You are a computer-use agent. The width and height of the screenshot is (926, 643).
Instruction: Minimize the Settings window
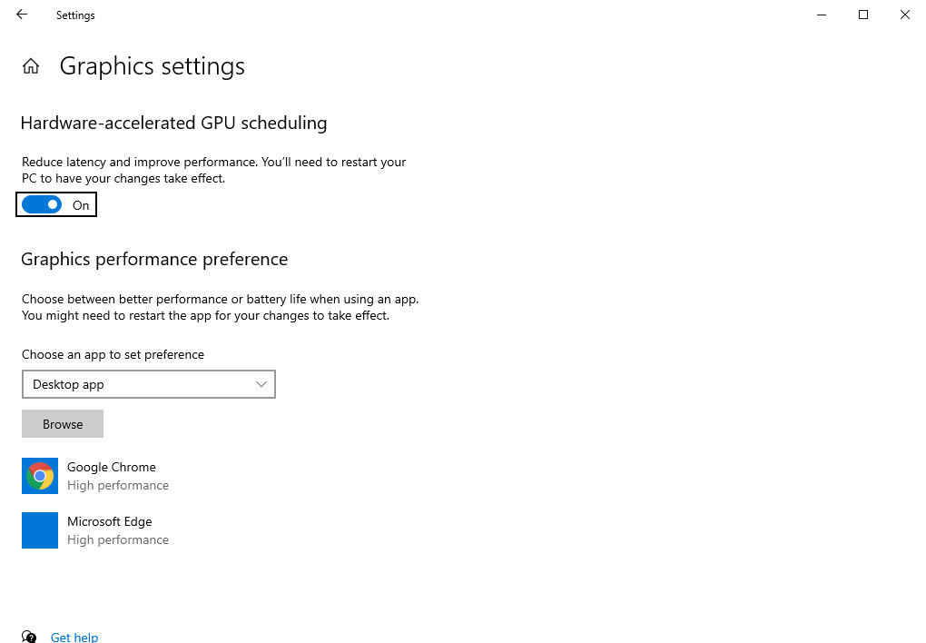(x=821, y=15)
